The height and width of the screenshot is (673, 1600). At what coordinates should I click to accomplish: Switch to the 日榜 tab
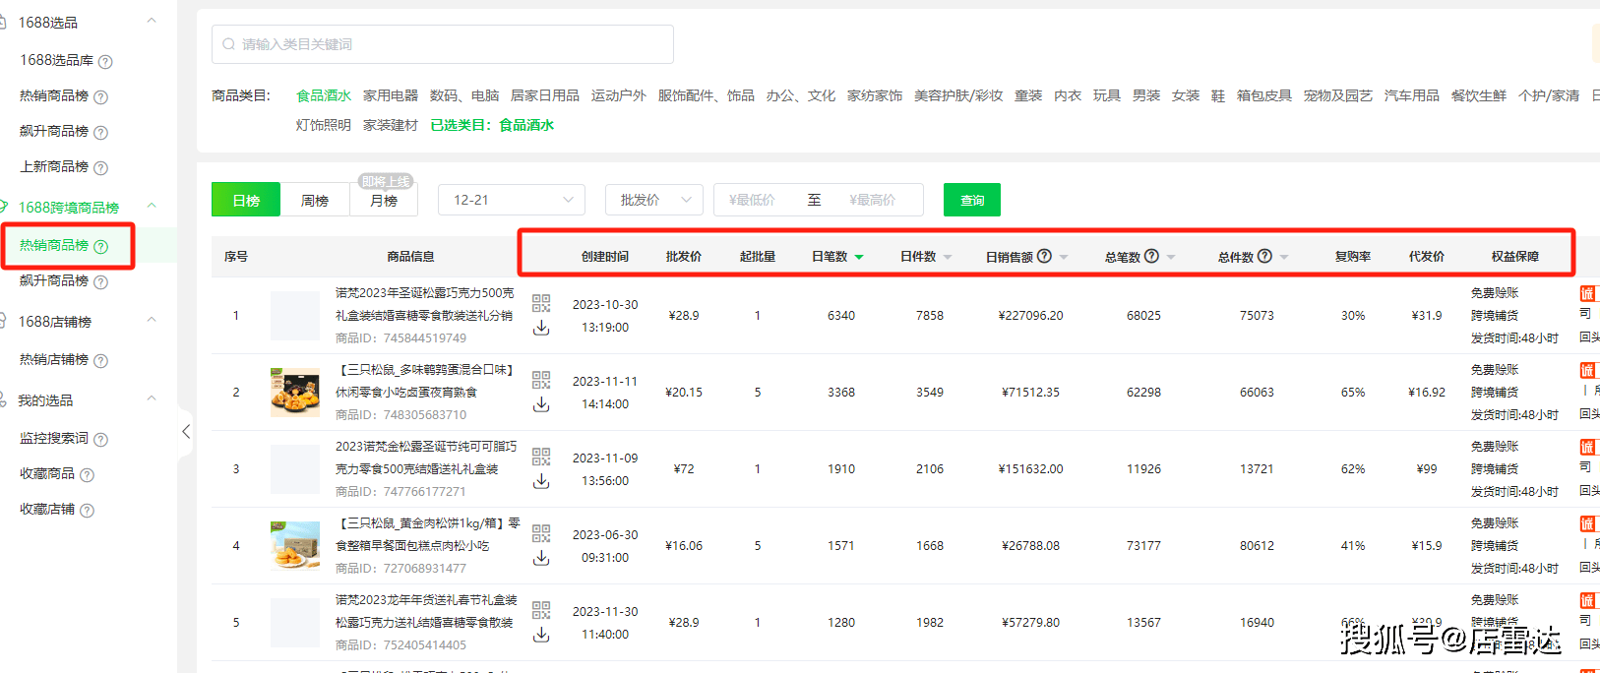tap(246, 200)
